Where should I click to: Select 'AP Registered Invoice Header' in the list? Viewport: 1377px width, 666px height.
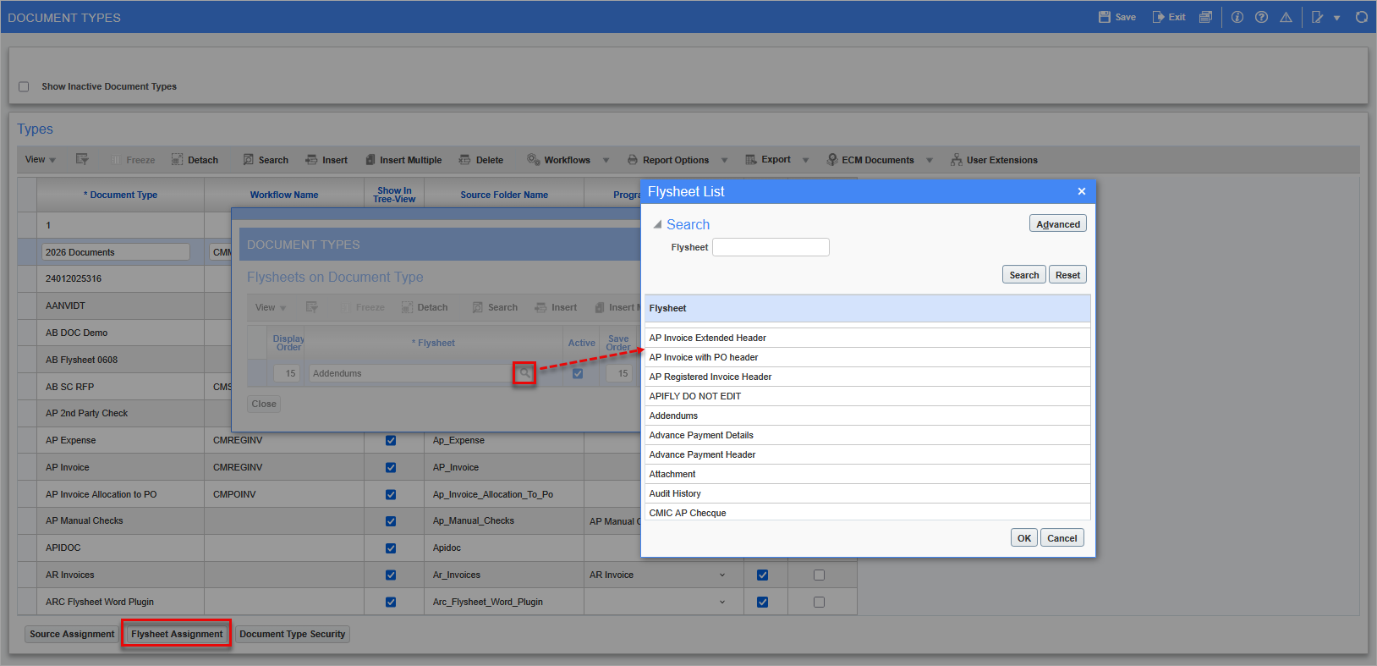click(x=867, y=377)
